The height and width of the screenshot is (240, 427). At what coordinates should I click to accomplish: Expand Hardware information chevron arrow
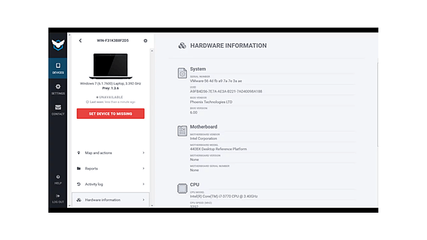[x=144, y=200]
